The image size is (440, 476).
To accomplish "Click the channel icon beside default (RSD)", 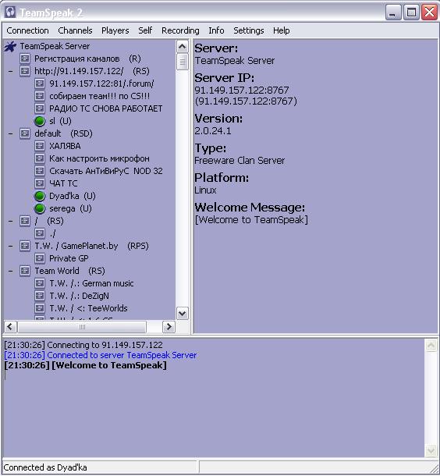I will coord(25,133).
